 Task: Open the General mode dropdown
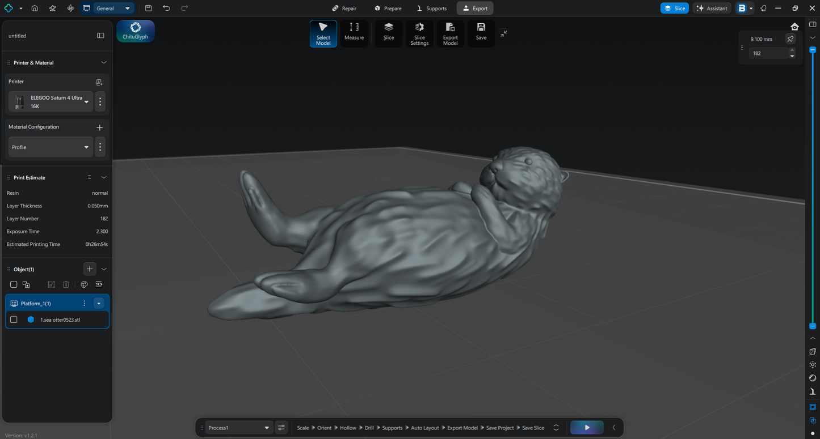[x=113, y=8]
